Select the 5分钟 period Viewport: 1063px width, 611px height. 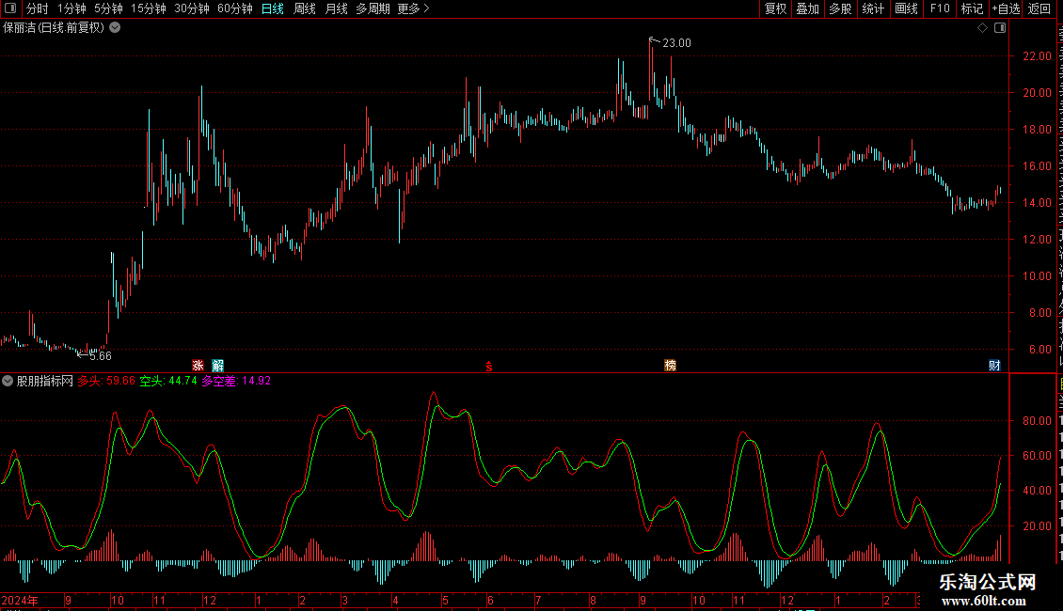click(108, 8)
